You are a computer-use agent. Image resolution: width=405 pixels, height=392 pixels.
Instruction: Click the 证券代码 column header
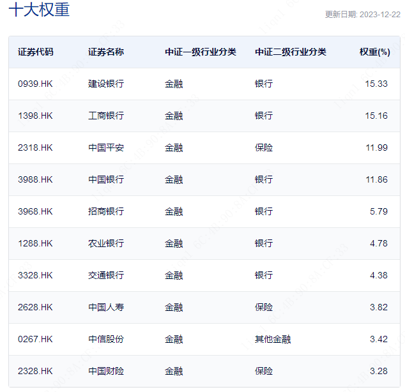pyautogui.click(x=36, y=52)
